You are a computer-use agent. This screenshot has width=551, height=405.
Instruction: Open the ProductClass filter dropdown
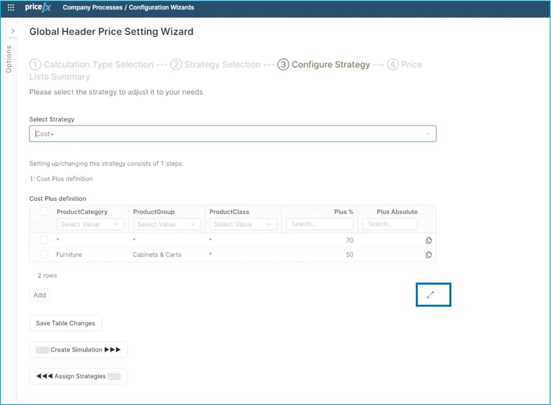pyautogui.click(x=243, y=224)
